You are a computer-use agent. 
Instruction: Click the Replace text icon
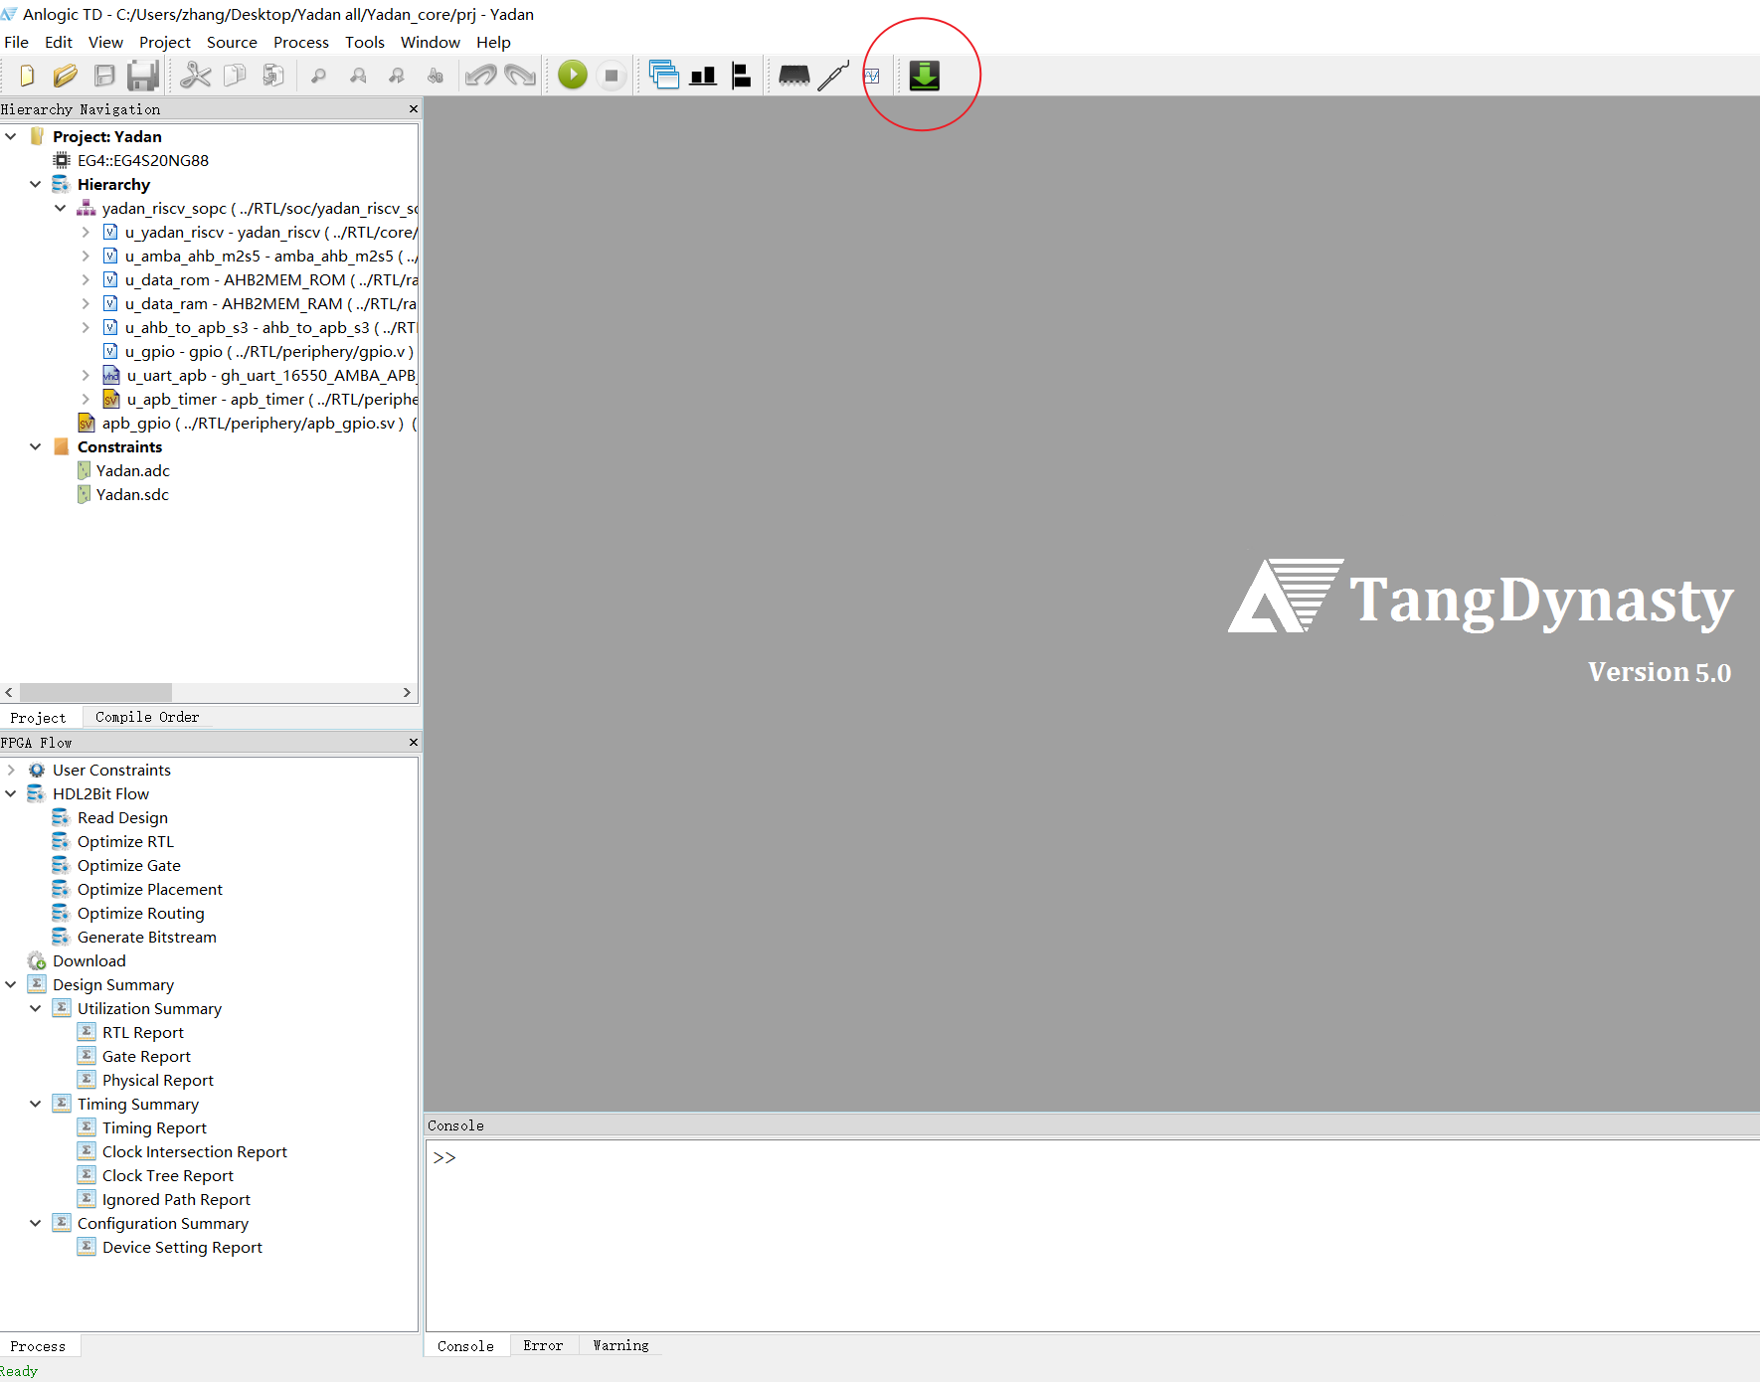[436, 76]
